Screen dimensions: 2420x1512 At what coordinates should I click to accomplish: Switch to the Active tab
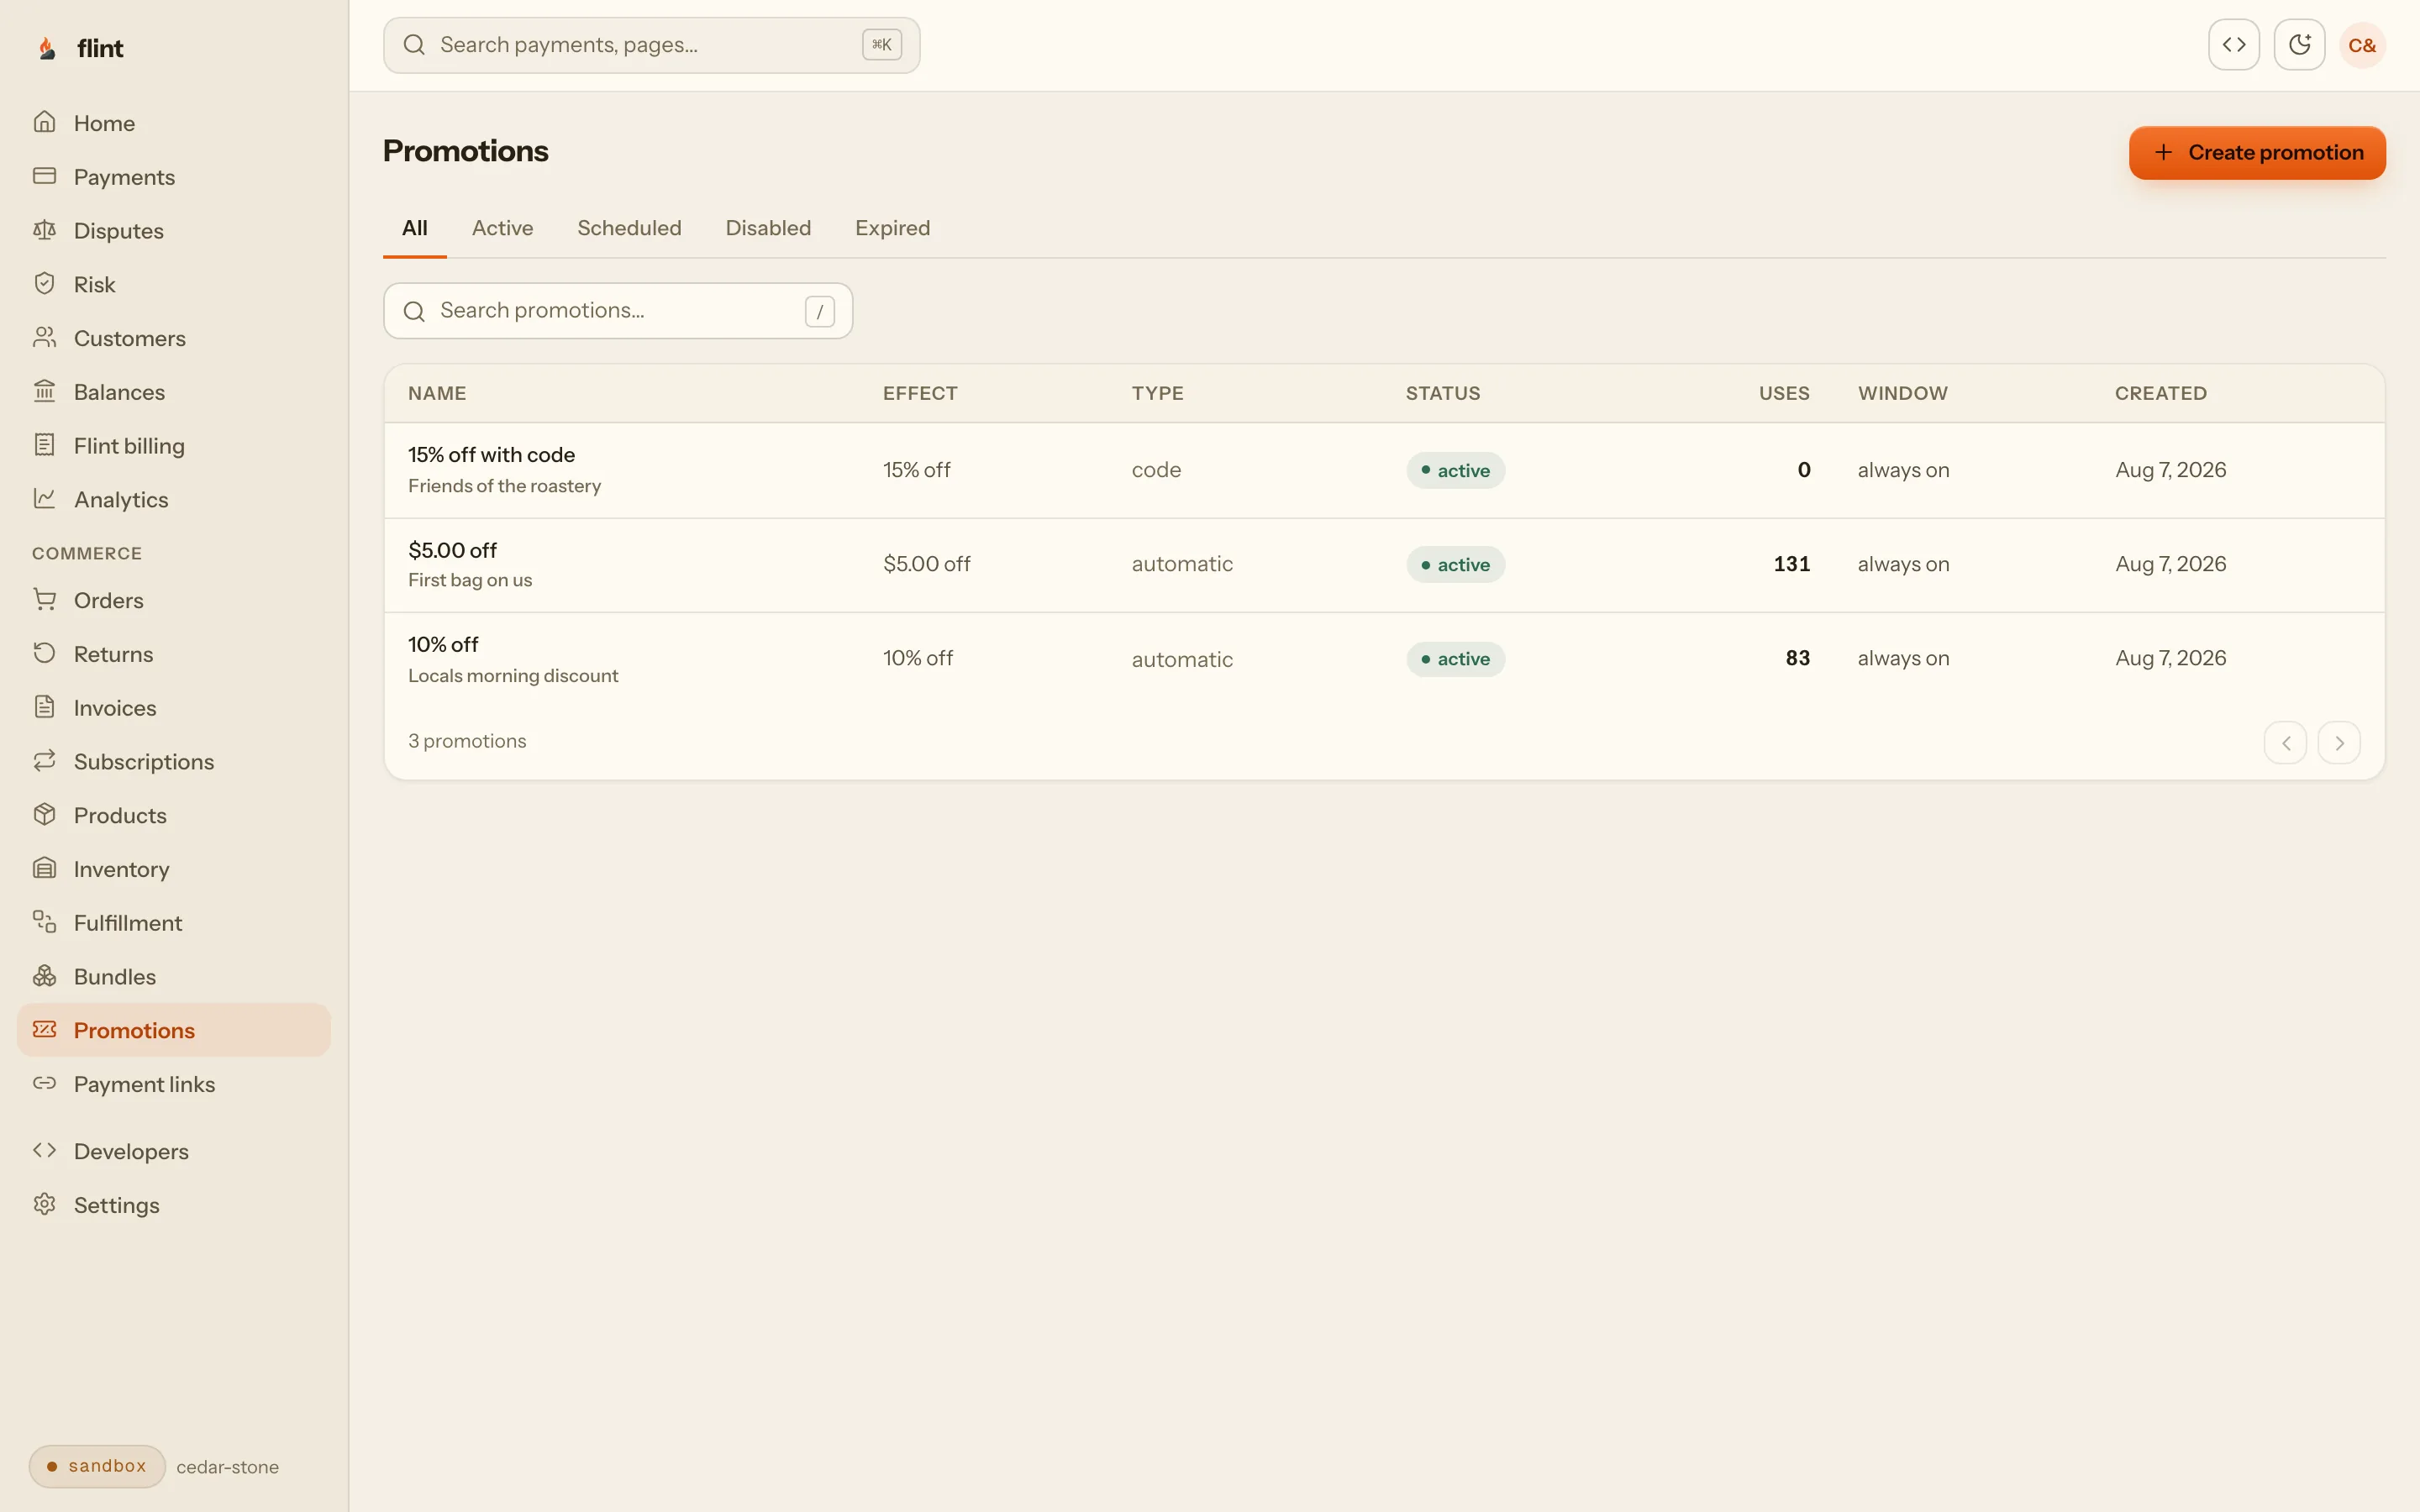502,228
